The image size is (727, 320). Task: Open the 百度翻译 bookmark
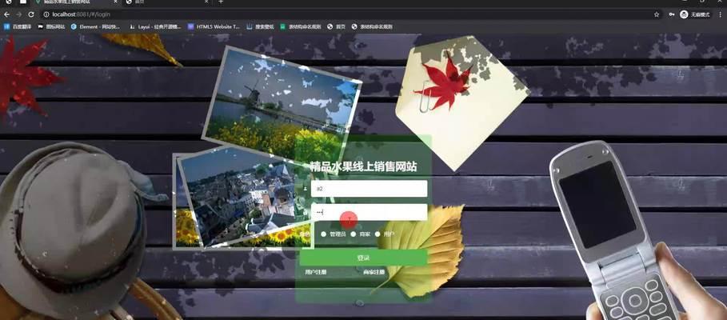coord(18,27)
